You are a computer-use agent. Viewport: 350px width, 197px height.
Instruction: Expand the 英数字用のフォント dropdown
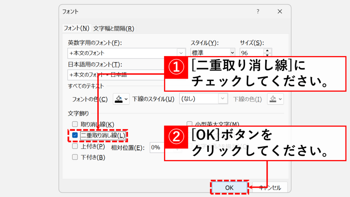point(181,53)
